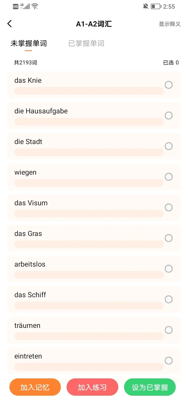The width and height of the screenshot is (188, 419).
Task: Tap the muted notification bell icon
Action: (x=146, y=6)
